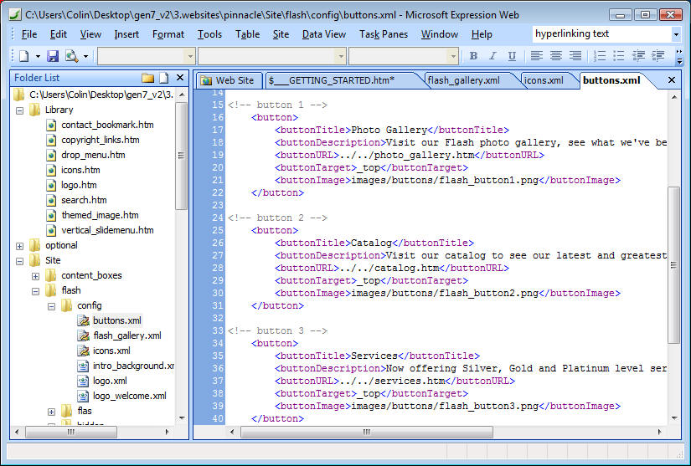Click the New Folder icon in Folder List

coord(148,78)
